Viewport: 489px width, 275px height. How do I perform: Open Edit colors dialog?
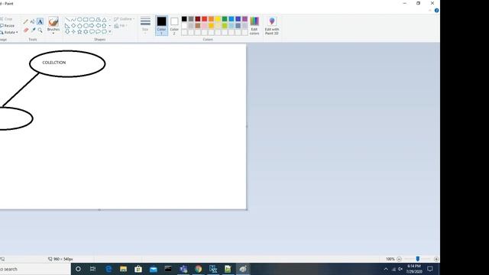point(254,25)
